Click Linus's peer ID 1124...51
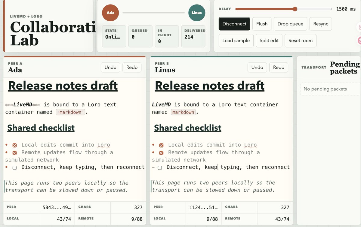The width and height of the screenshot is (361, 227). [203, 207]
